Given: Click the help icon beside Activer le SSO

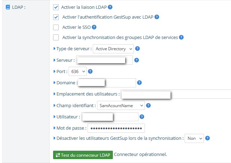Looking at the screenshot, I should (94, 27).
